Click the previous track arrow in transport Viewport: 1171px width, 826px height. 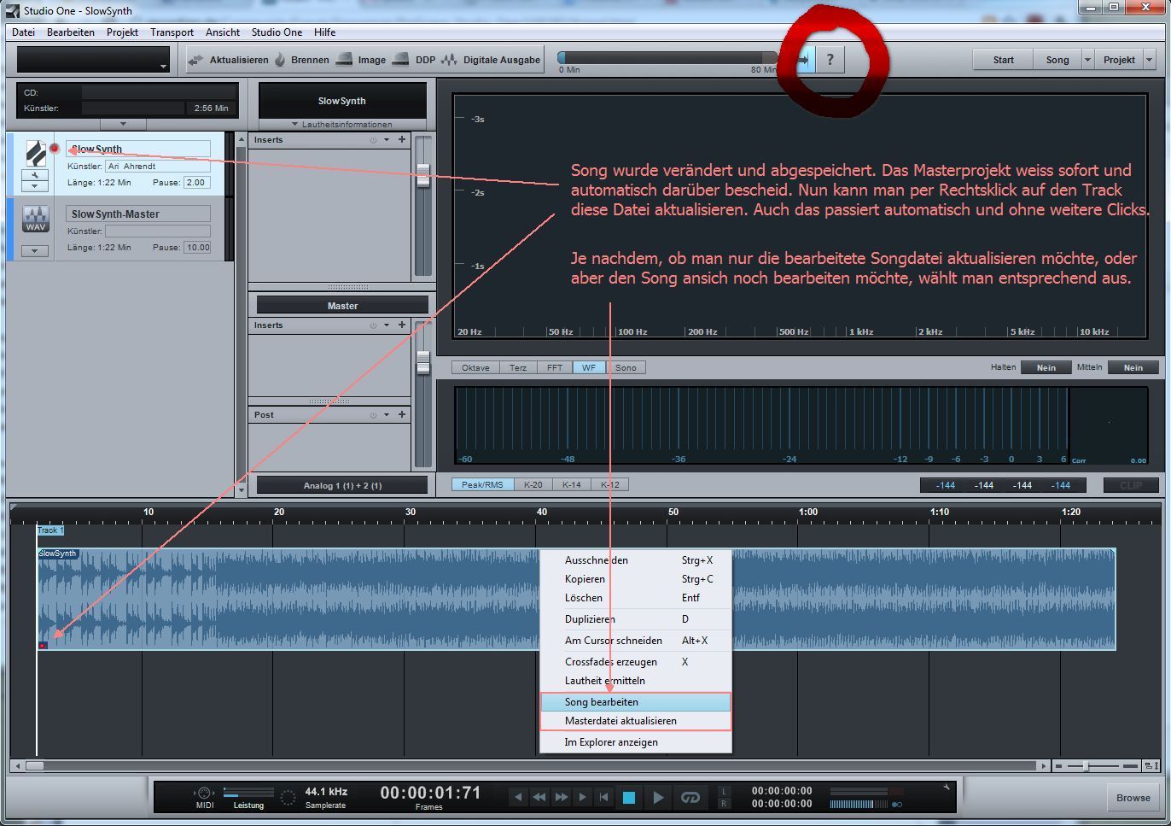point(517,797)
